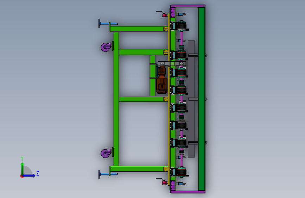Click the green Y axis arrow of the triad
Image resolution: width=305 pixels, height=198 pixels.
click(x=23, y=168)
